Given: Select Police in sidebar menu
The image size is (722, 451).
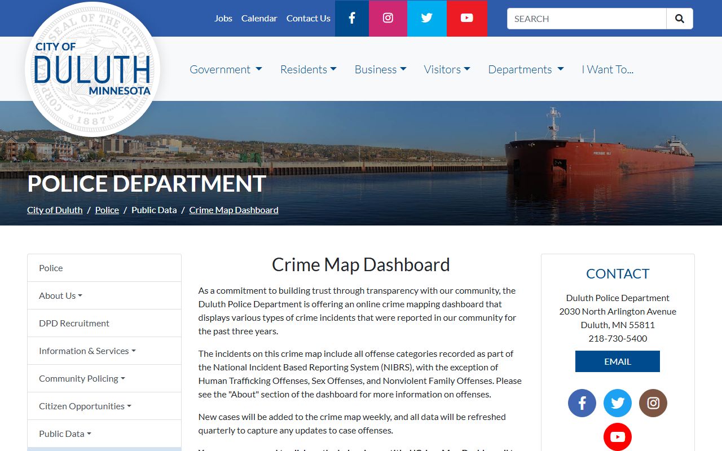Looking at the screenshot, I should coord(104,268).
